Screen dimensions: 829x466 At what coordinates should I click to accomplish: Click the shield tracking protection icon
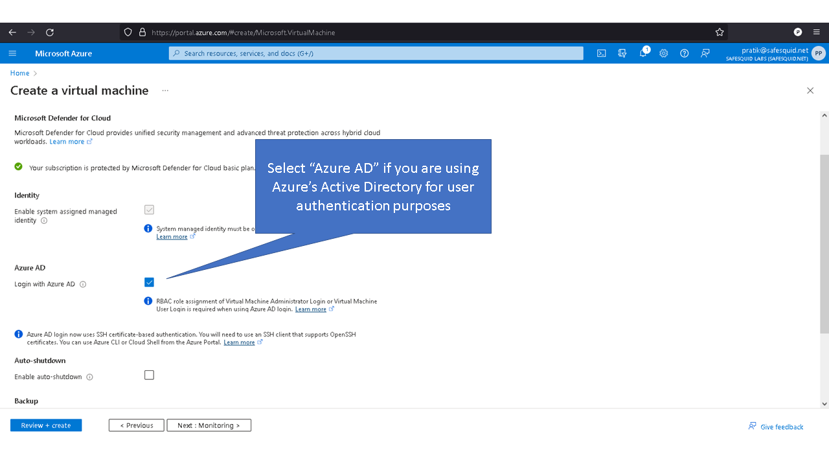pyautogui.click(x=128, y=32)
